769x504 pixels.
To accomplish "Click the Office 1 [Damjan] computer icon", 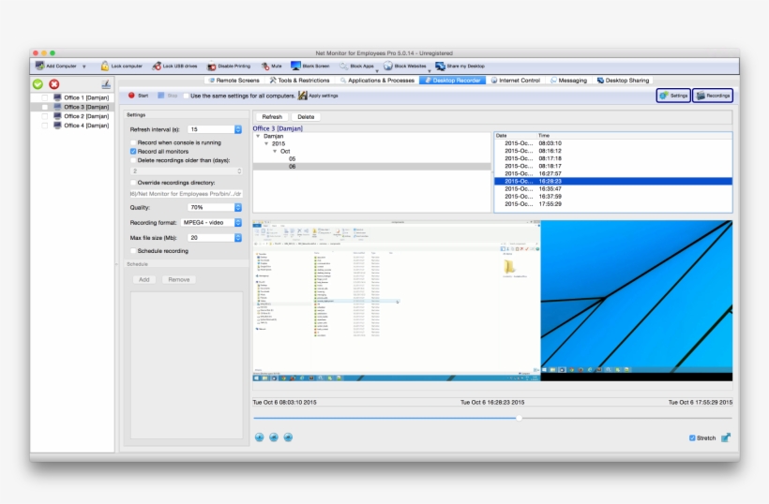I will [57, 97].
